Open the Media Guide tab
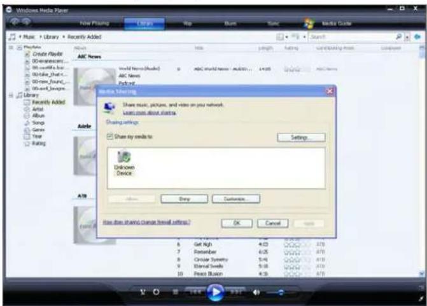Image resolution: width=427 pixels, height=306 pixels. [337, 24]
